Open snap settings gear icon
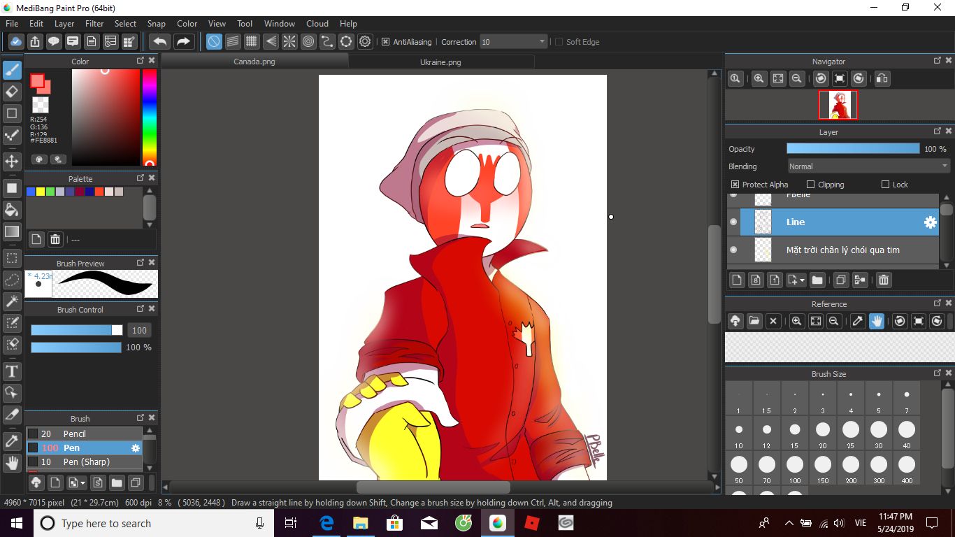The height and width of the screenshot is (537, 955). point(365,42)
